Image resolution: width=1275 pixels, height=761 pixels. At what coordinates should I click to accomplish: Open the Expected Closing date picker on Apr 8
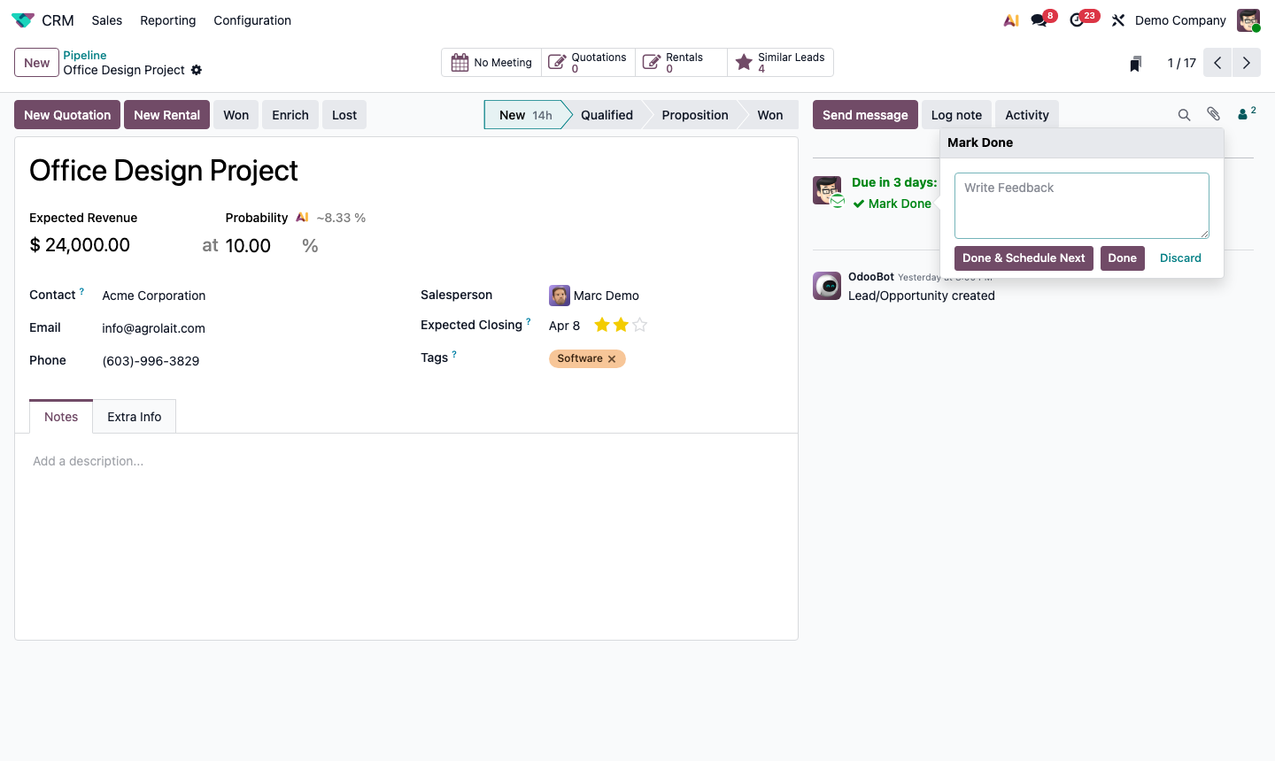pyautogui.click(x=564, y=325)
